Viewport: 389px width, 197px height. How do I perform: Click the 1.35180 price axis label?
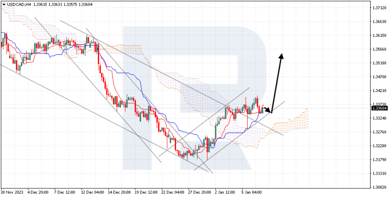379,63
